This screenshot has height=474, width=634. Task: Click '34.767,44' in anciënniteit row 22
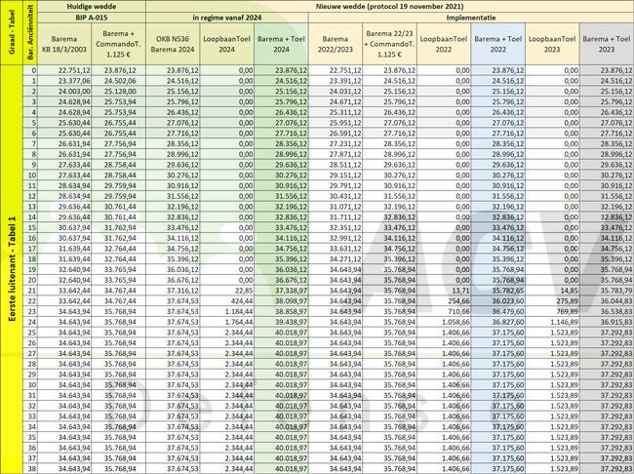tap(120, 301)
